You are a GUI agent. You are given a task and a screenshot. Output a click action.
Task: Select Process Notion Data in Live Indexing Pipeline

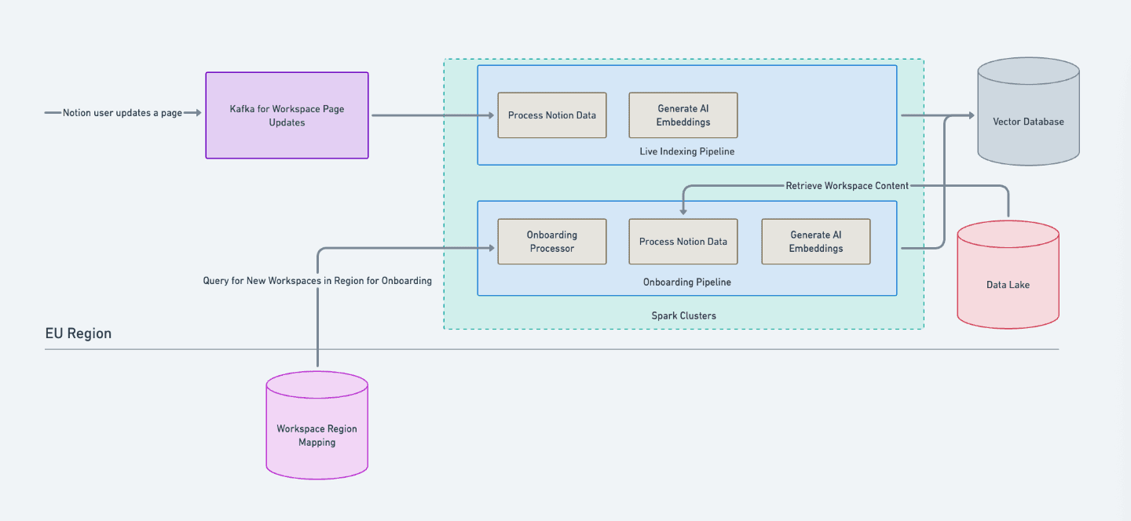click(x=551, y=115)
